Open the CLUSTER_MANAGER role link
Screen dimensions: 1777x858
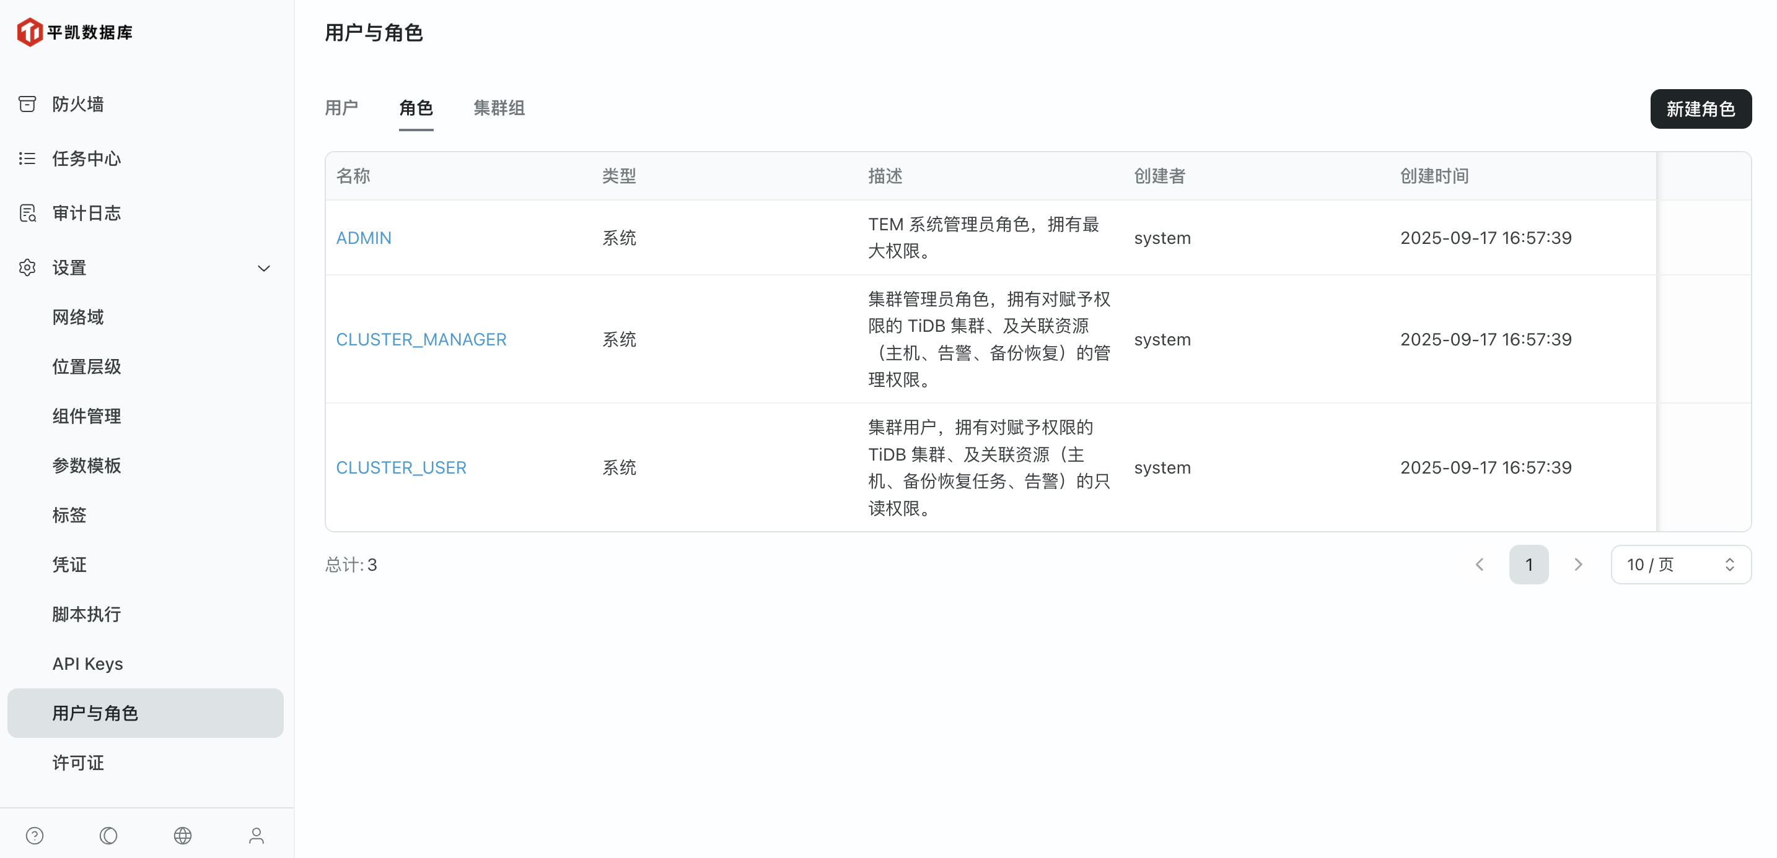click(x=421, y=339)
